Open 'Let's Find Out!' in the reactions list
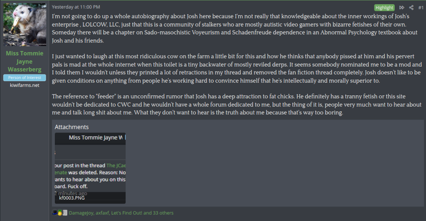The image size is (426, 221). [x=127, y=213]
